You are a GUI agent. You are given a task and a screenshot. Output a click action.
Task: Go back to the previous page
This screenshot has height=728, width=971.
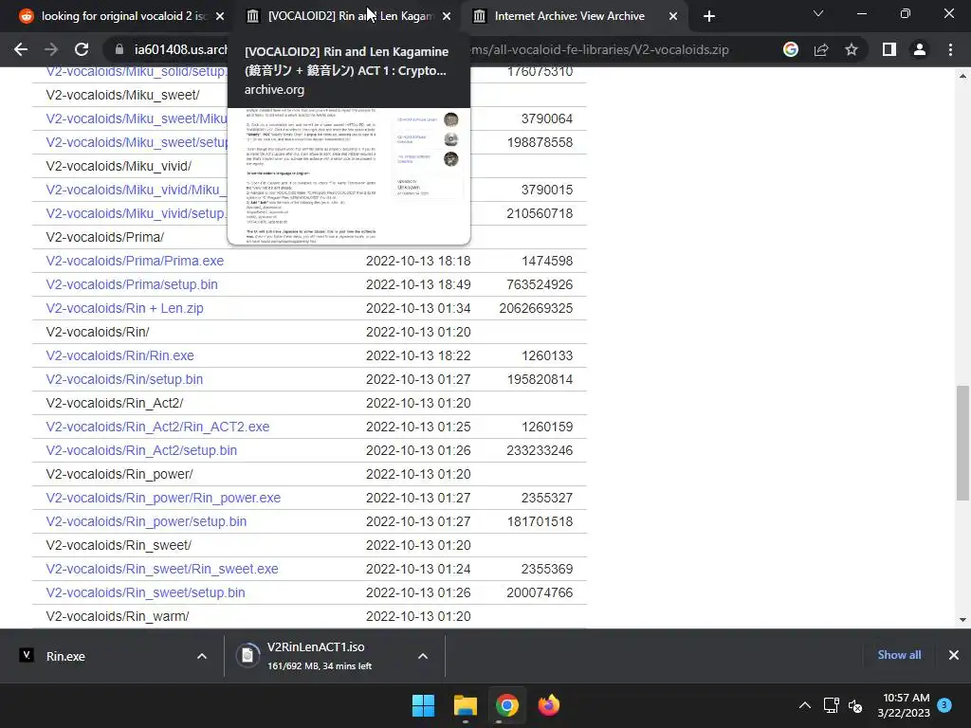pos(21,49)
